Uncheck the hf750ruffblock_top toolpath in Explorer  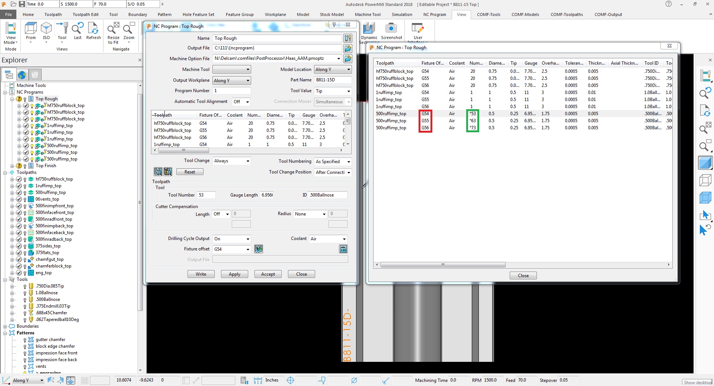[18, 179]
